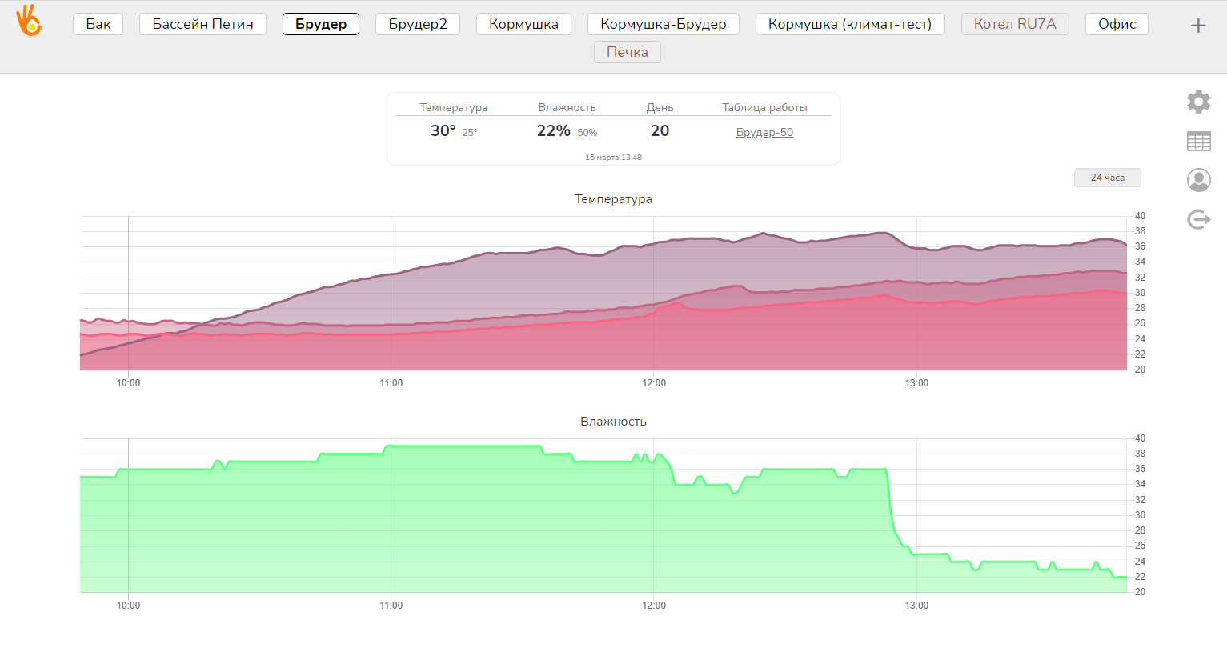The height and width of the screenshot is (668, 1227).
Task: Click the target temperature 25° value
Action: pos(470,133)
